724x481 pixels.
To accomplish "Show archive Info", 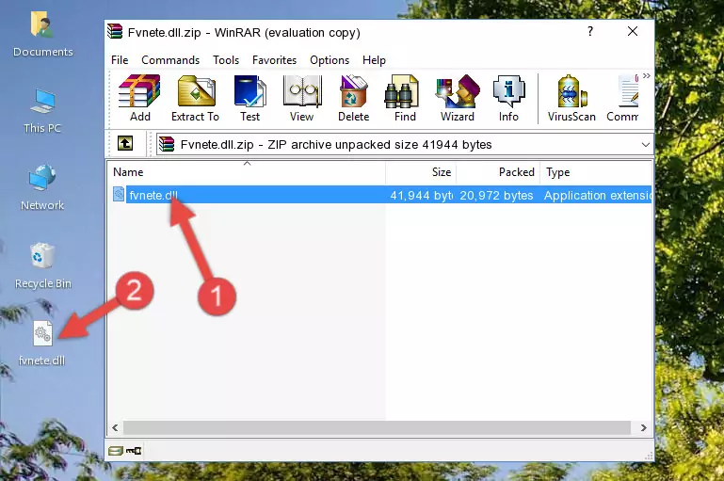I will point(508,98).
